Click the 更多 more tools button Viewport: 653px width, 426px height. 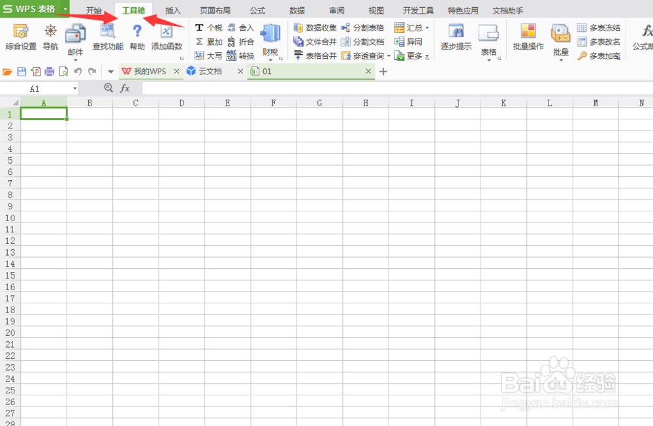(408, 55)
